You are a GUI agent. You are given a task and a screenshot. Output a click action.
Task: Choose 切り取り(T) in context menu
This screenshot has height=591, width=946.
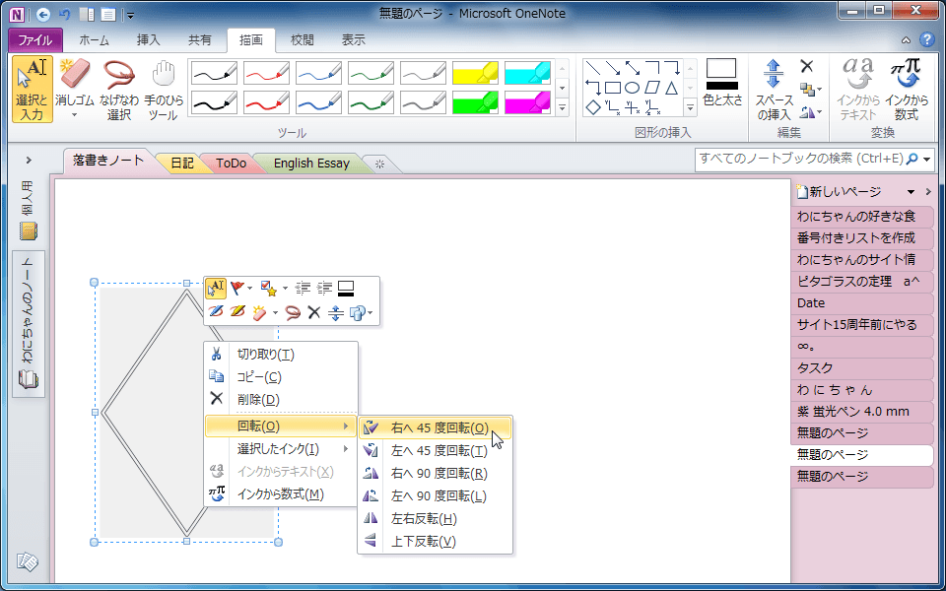click(281, 354)
